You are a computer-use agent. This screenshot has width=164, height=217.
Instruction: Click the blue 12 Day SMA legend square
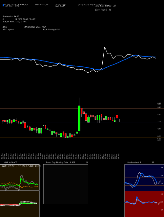click(3, 6)
